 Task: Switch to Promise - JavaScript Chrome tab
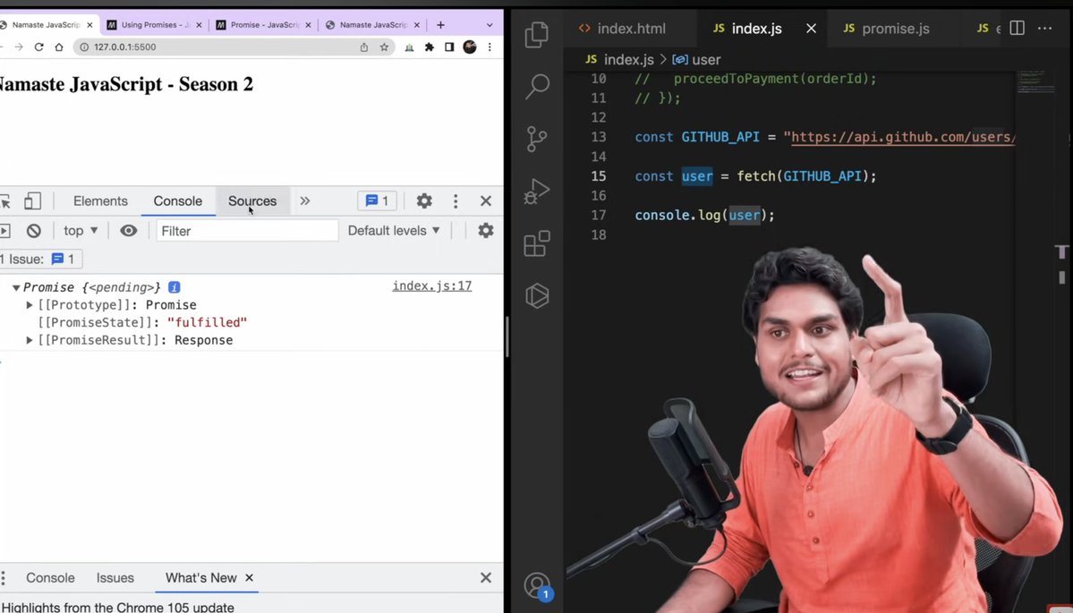pyautogui.click(x=263, y=25)
